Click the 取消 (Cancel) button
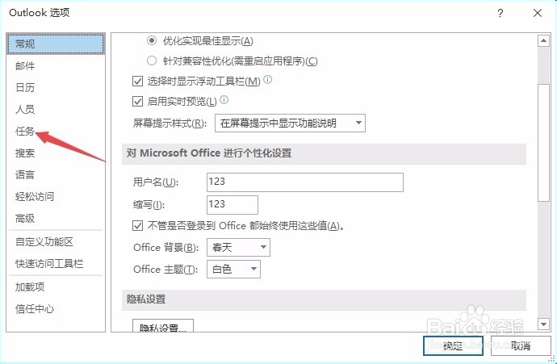The image size is (557, 364). (x=520, y=345)
